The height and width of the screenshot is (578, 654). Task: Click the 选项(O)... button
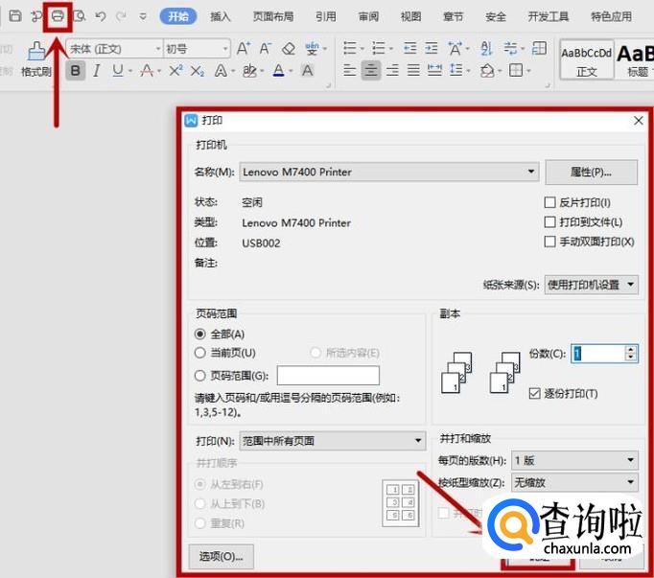[222, 555]
